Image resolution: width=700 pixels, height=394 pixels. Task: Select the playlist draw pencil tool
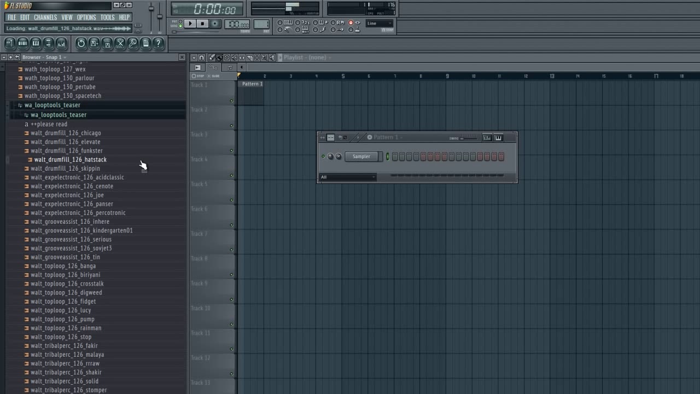click(x=212, y=57)
